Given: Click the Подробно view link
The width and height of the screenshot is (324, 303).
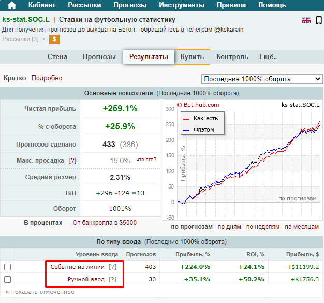Looking at the screenshot, I should [x=47, y=78].
